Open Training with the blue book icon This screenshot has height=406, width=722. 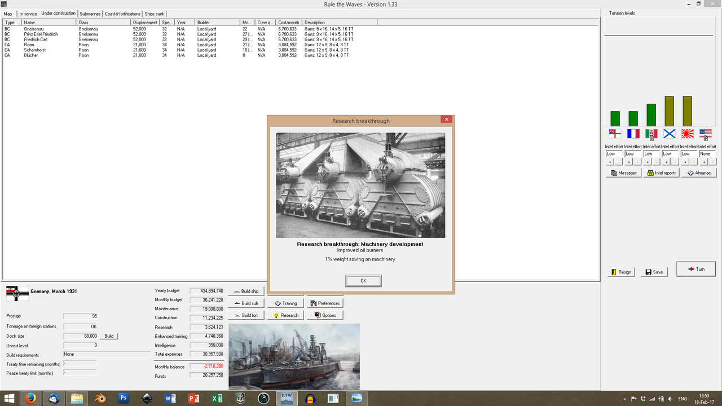tap(286, 303)
